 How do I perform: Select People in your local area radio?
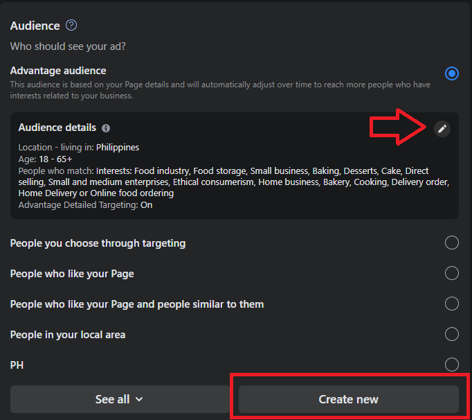coord(451,334)
